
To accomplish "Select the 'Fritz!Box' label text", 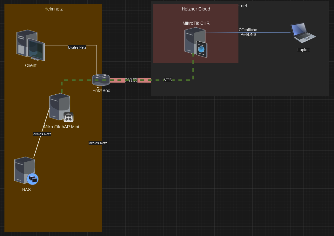I will click(101, 91).
